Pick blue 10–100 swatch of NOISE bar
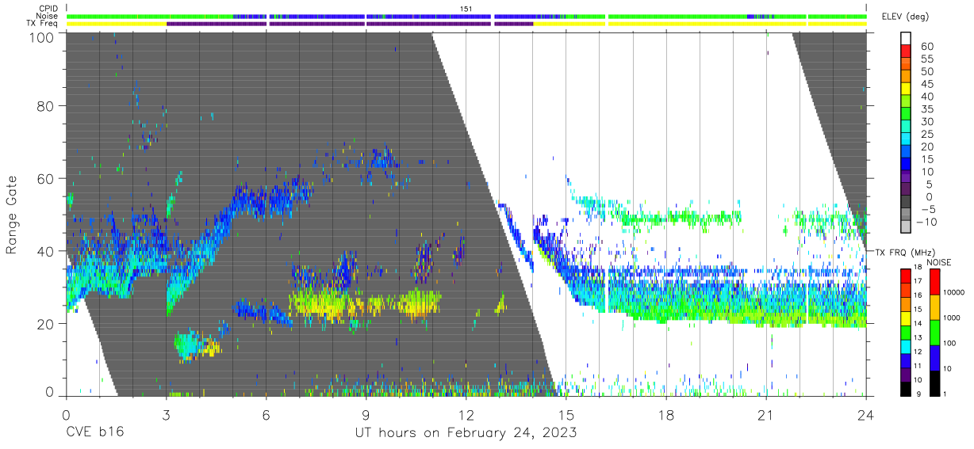 point(934,357)
